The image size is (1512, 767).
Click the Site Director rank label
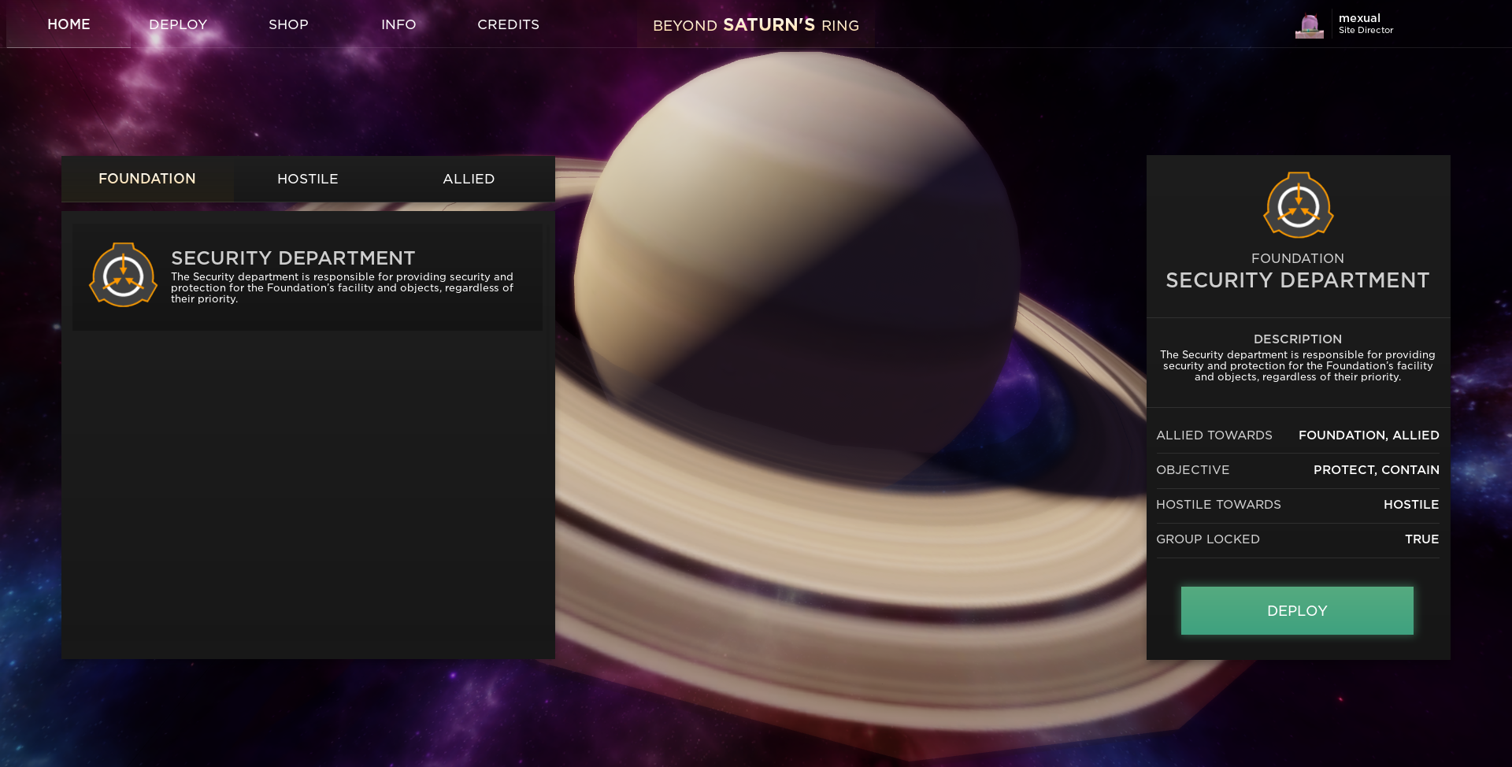[x=1366, y=30]
